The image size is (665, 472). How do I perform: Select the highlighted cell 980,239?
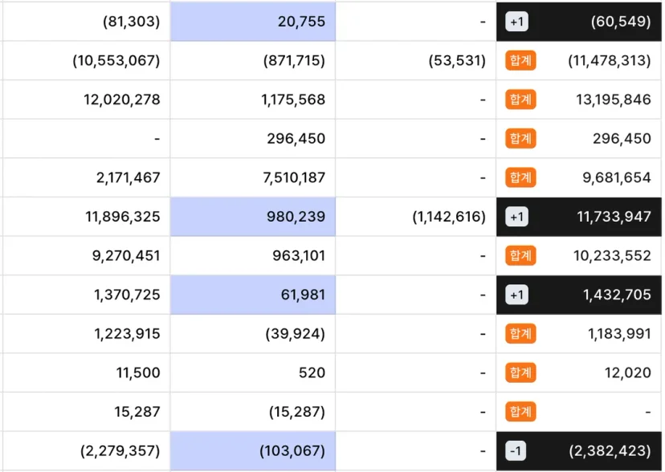point(253,217)
